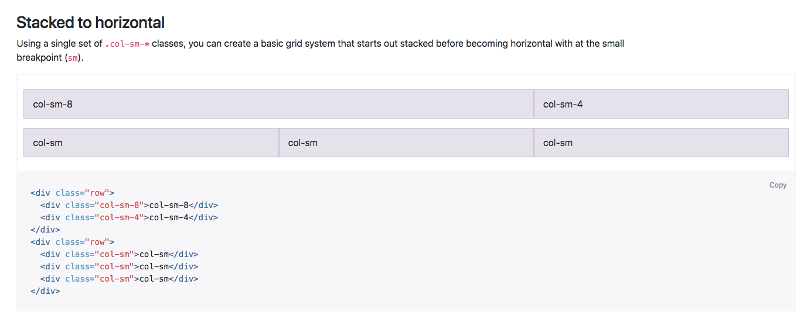Click the col-sm-4 grid cell
807x319 pixels.
pos(660,104)
